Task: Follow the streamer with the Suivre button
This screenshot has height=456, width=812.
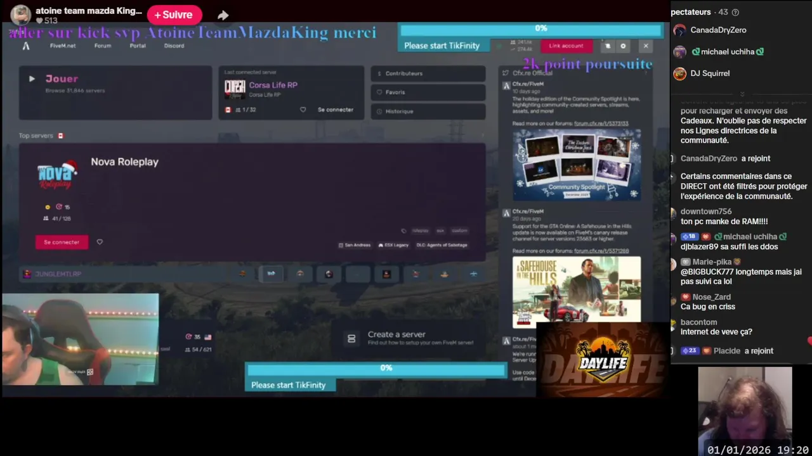Action: point(174,15)
